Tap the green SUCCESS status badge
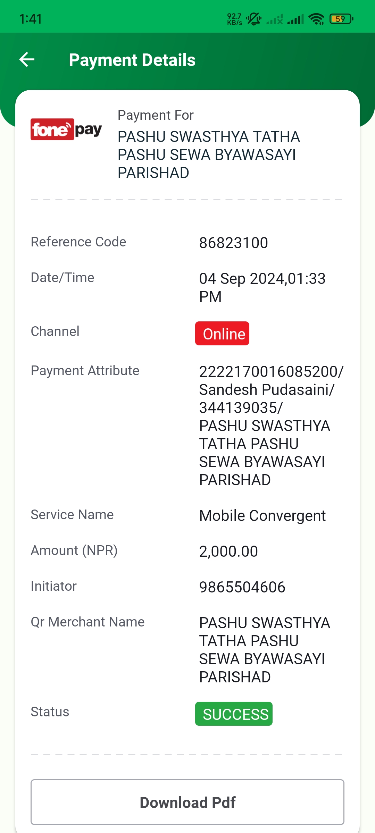The image size is (375, 833). coord(234,714)
